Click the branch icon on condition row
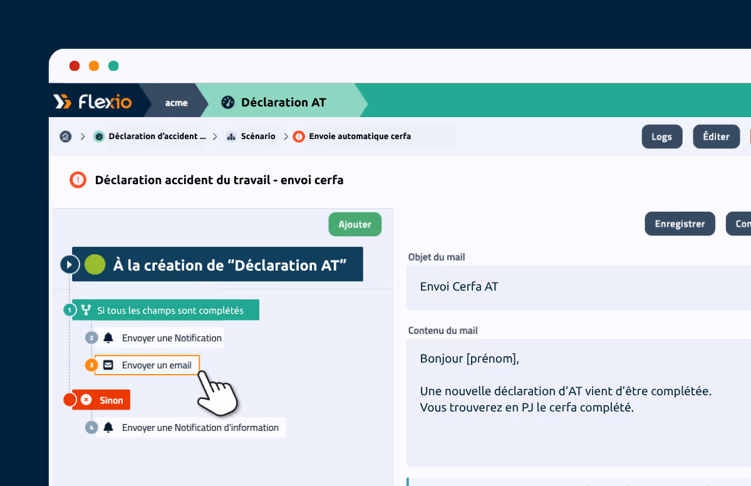 [86, 310]
